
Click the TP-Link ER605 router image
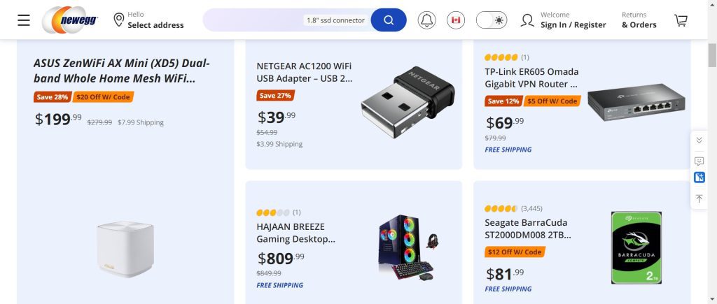[636, 102]
